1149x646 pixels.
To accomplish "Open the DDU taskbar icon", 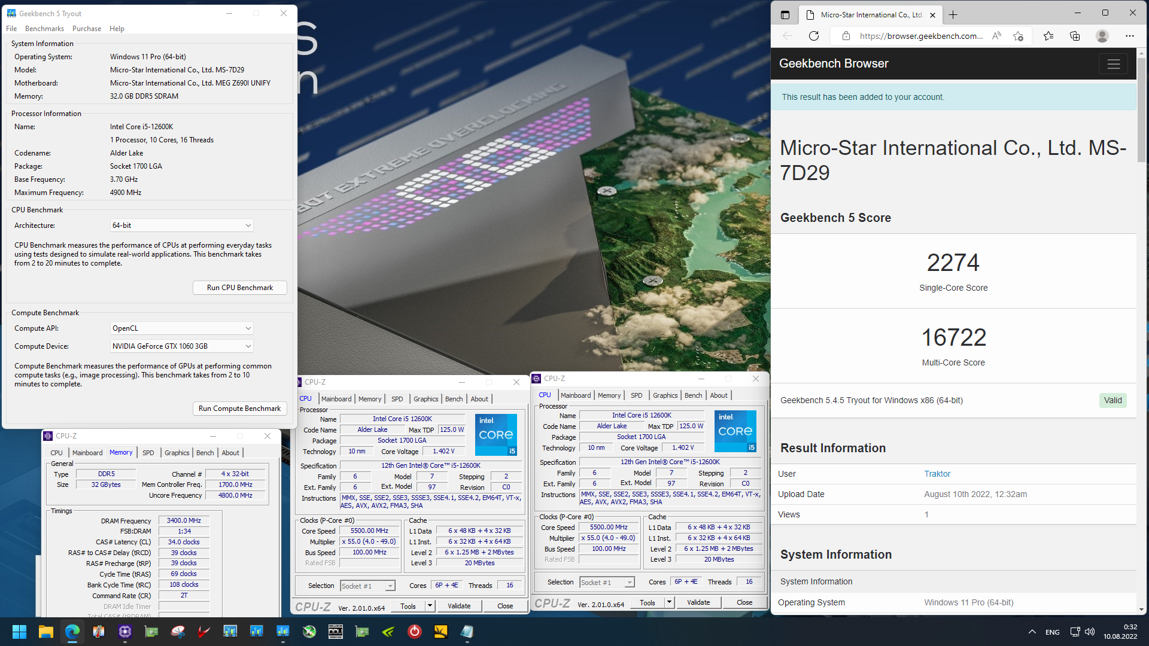I will pos(335,632).
